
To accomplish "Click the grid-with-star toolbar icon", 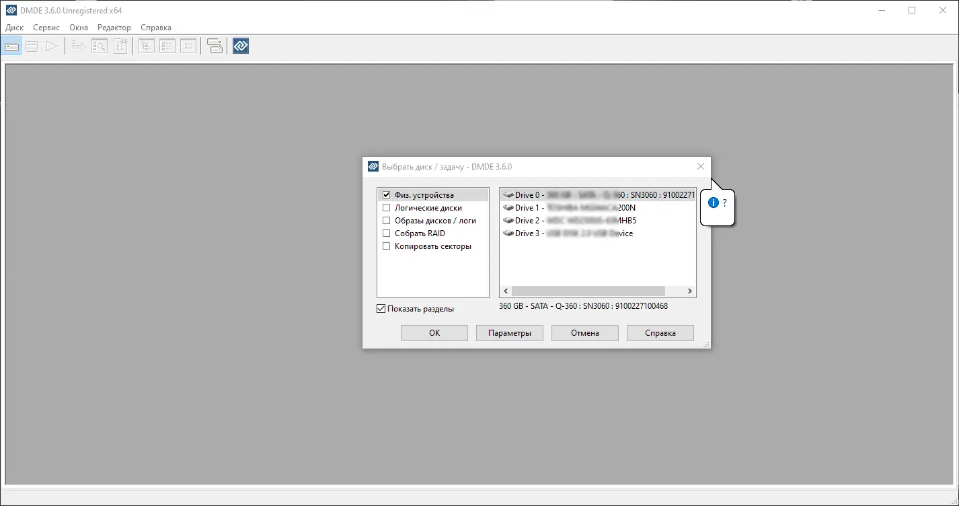I will tap(120, 46).
